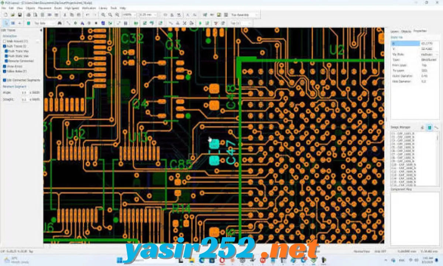Click the Zoom In magnifier icon
The height and width of the screenshot is (266, 443).
tap(103, 15)
